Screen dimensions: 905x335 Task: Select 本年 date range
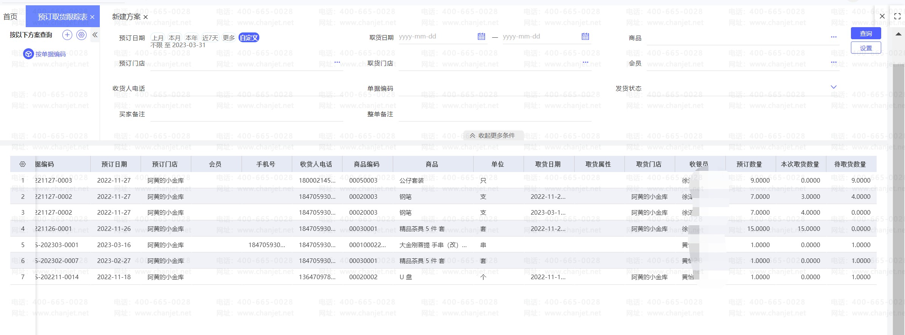[191, 38]
